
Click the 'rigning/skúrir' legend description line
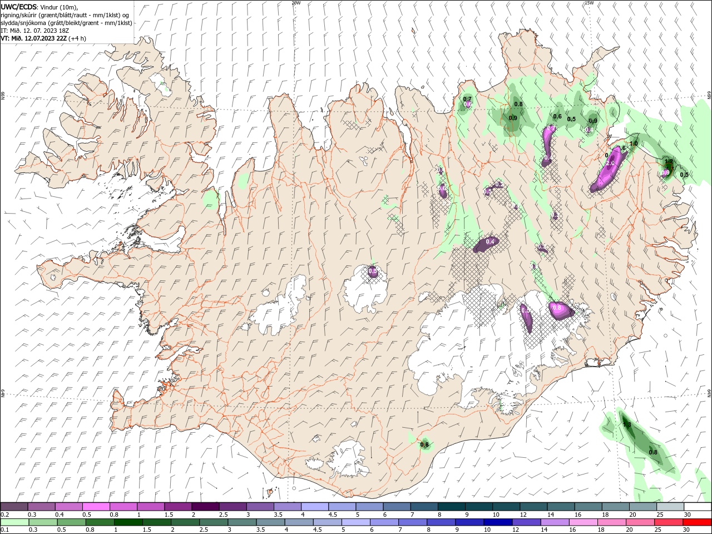[65, 15]
